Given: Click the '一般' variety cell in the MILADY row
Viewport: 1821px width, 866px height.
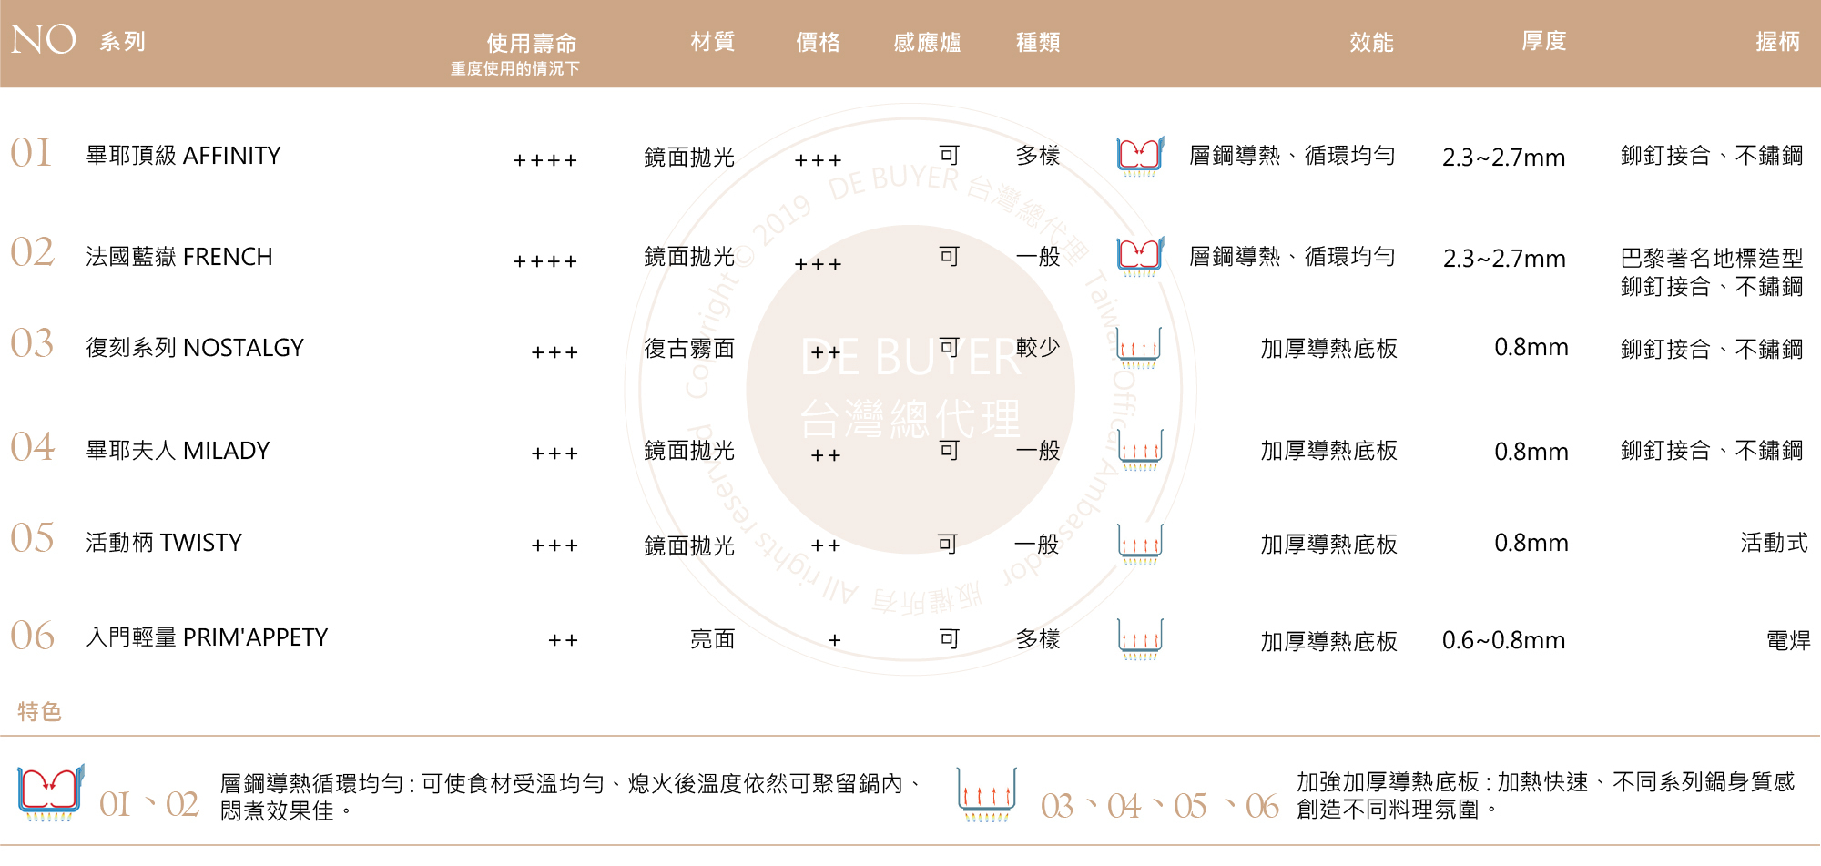Looking at the screenshot, I should [1038, 450].
